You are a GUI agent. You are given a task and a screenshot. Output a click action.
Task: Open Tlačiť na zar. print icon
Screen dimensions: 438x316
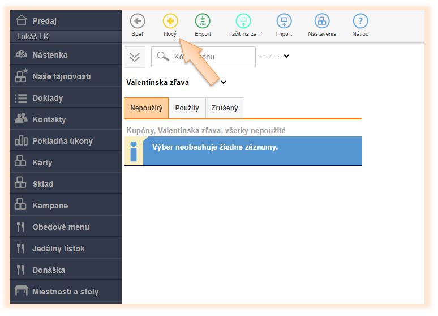[x=243, y=22]
